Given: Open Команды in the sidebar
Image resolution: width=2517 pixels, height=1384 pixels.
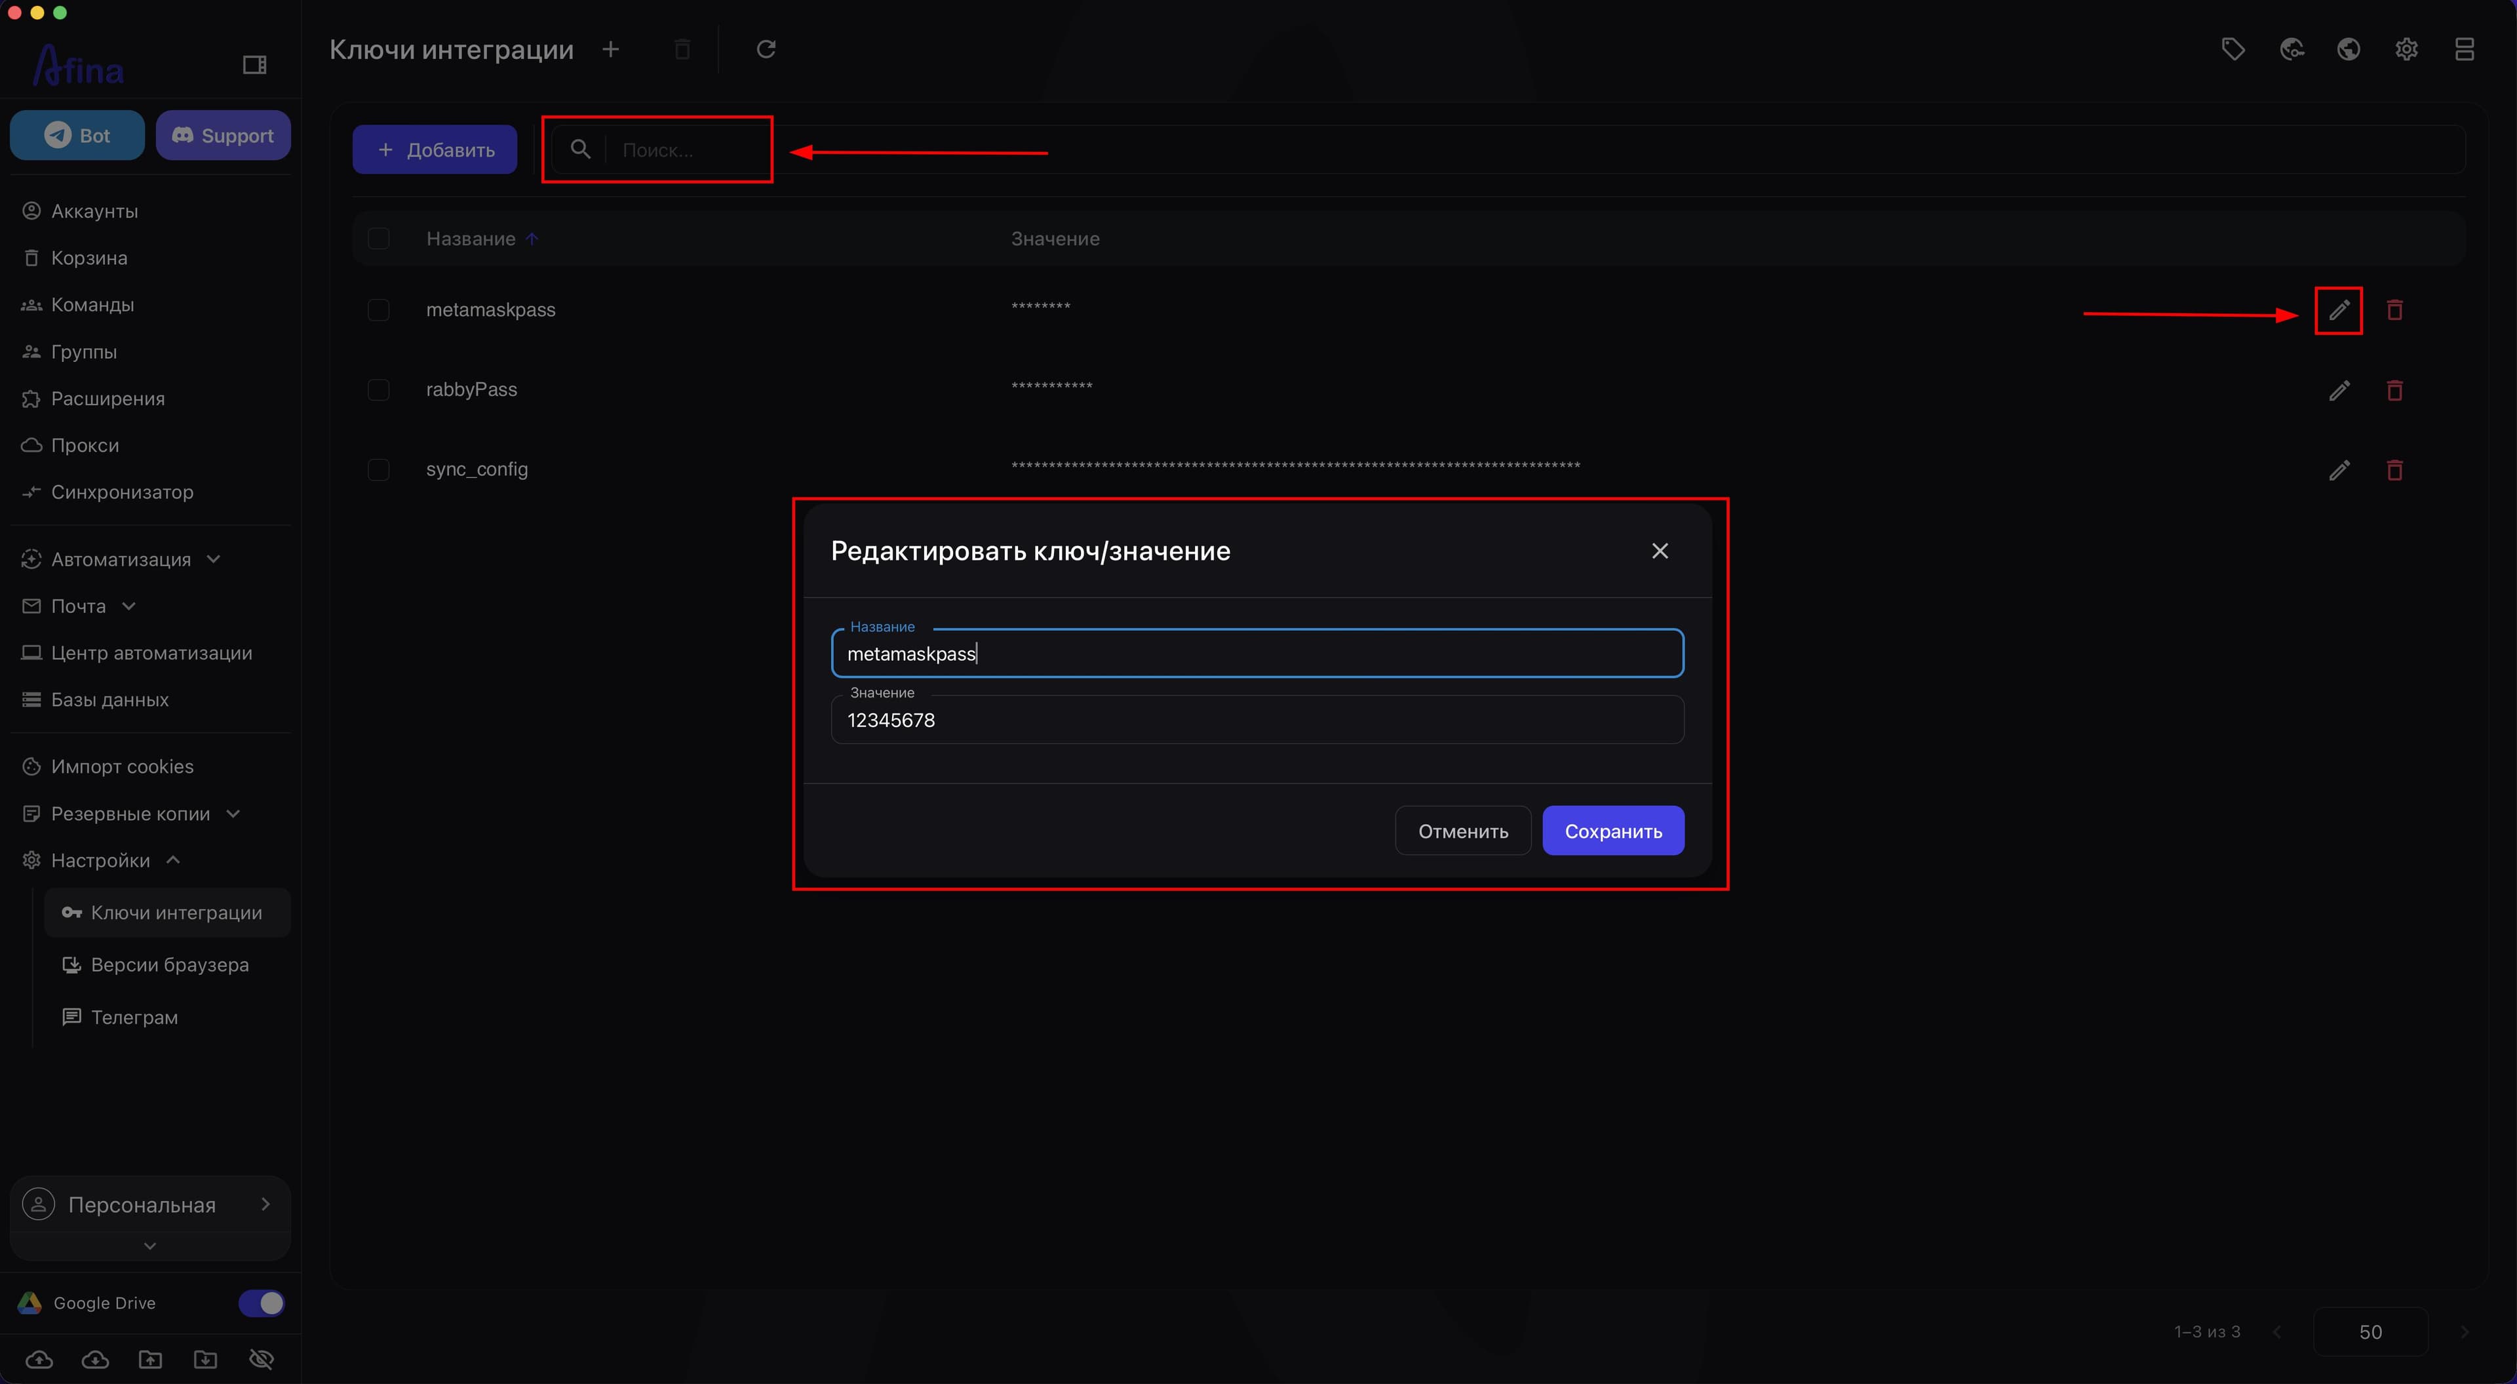Looking at the screenshot, I should coord(92,305).
